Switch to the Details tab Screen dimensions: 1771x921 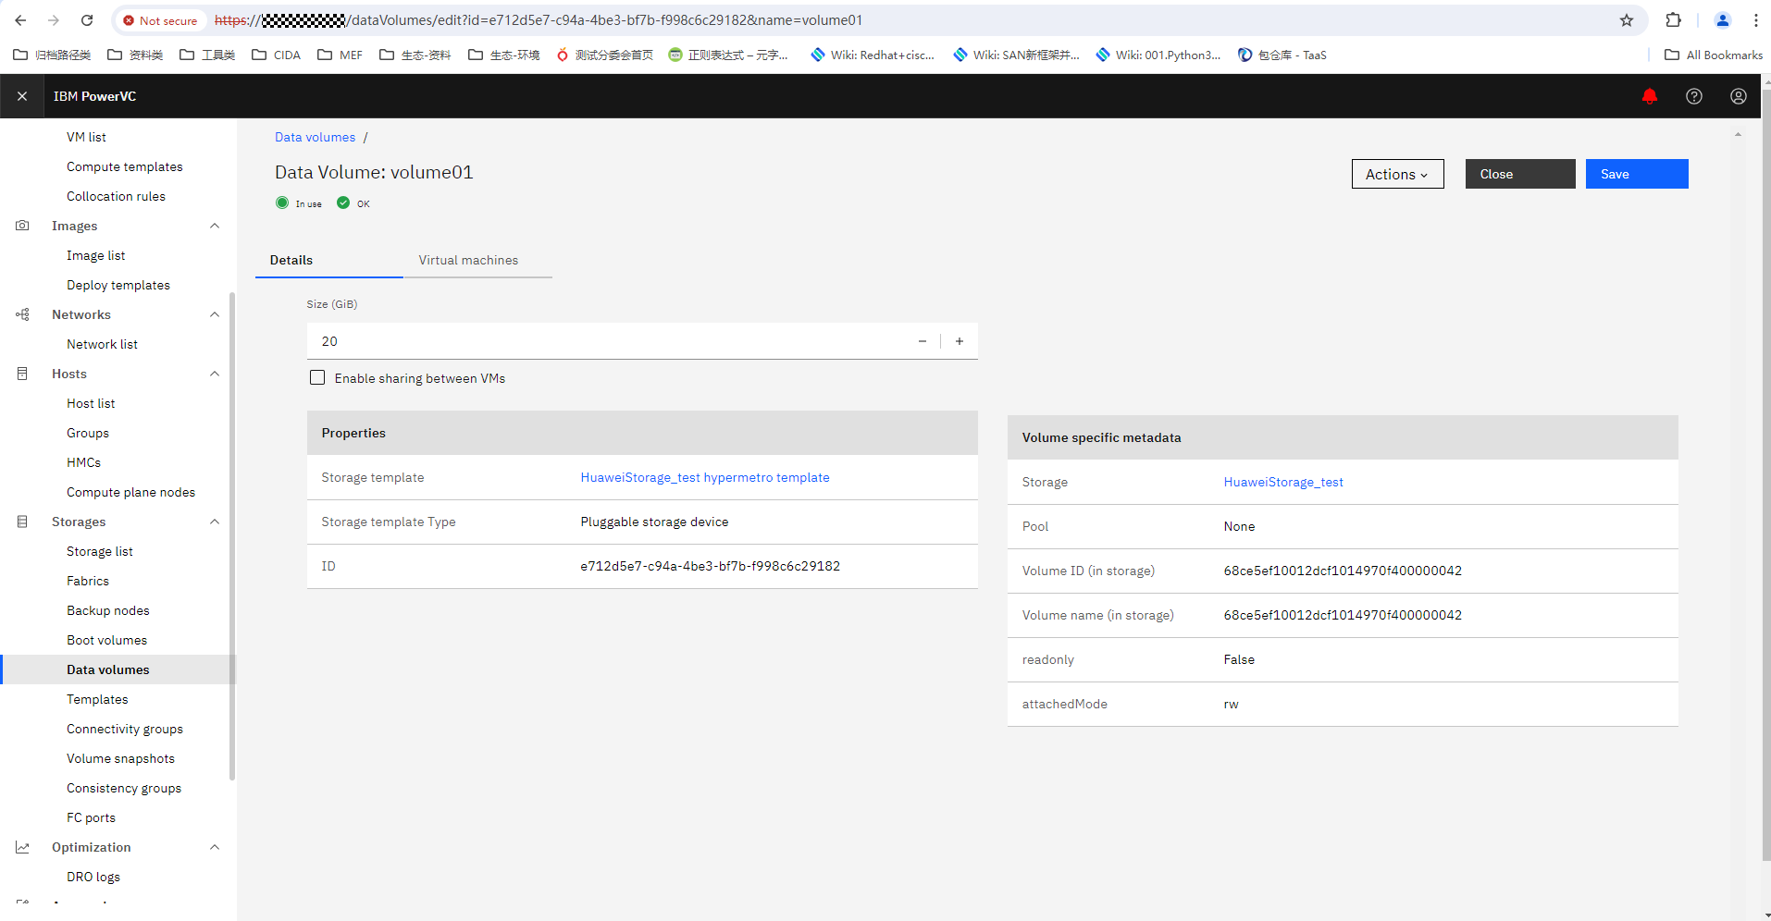click(328, 260)
